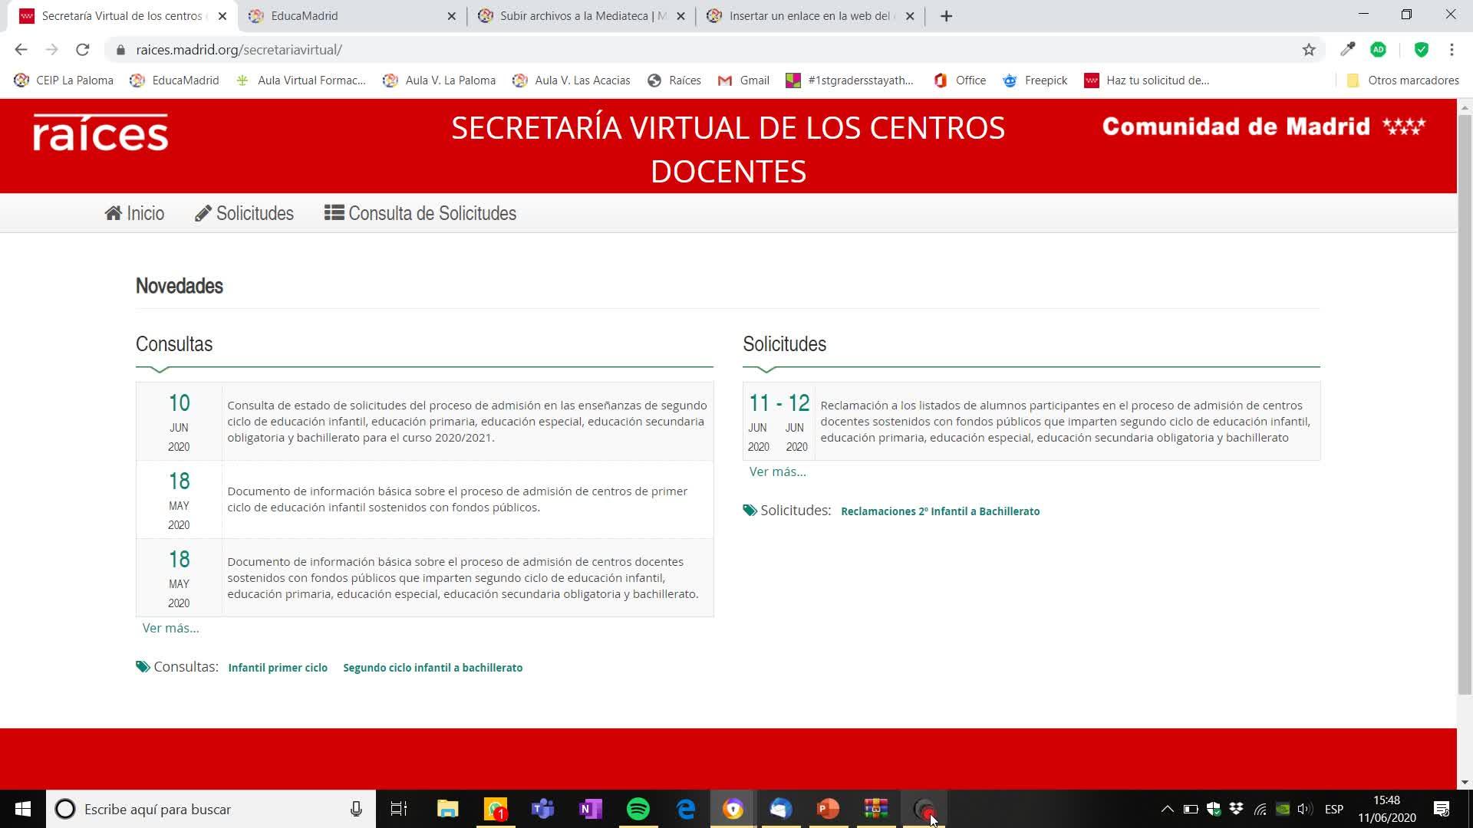Open Microsoft Teams in taskbar
This screenshot has width=1473, height=828.
pos(542,809)
